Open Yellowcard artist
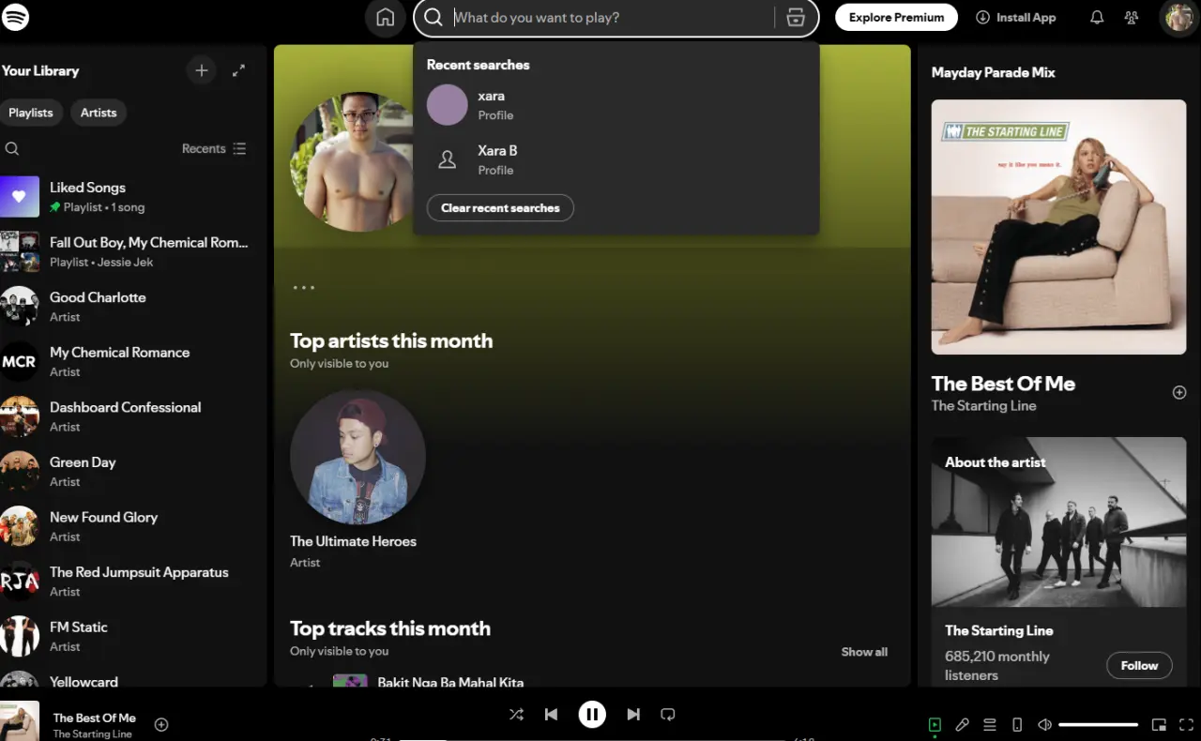Image resolution: width=1201 pixels, height=741 pixels. coord(131,679)
